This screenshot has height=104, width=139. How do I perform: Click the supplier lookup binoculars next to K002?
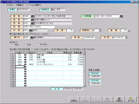tap(32, 37)
